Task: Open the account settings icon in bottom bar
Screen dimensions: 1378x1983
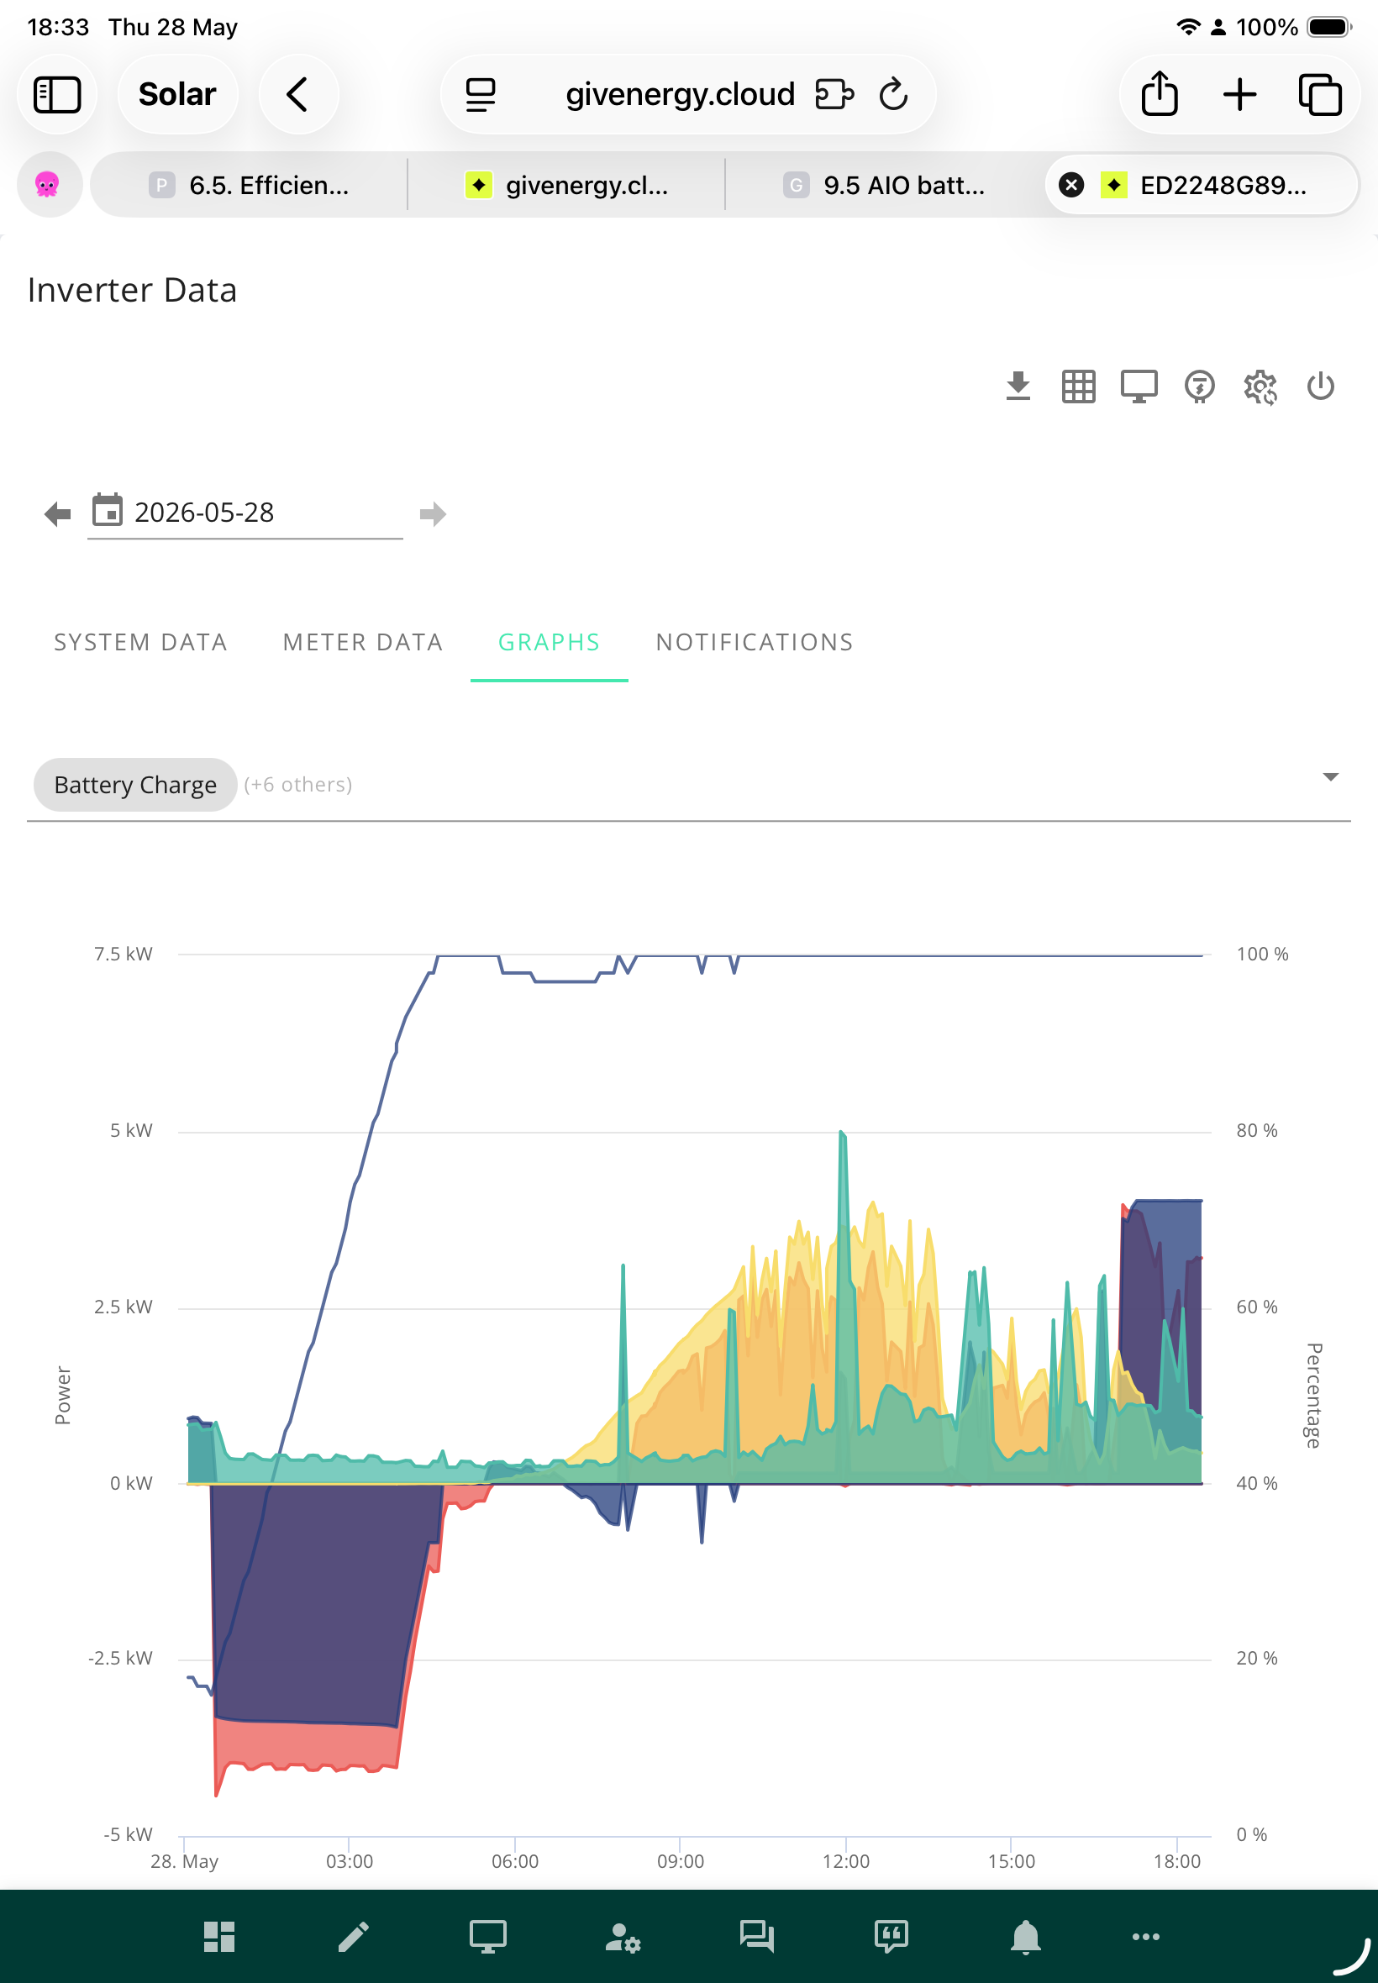Action: point(623,1937)
